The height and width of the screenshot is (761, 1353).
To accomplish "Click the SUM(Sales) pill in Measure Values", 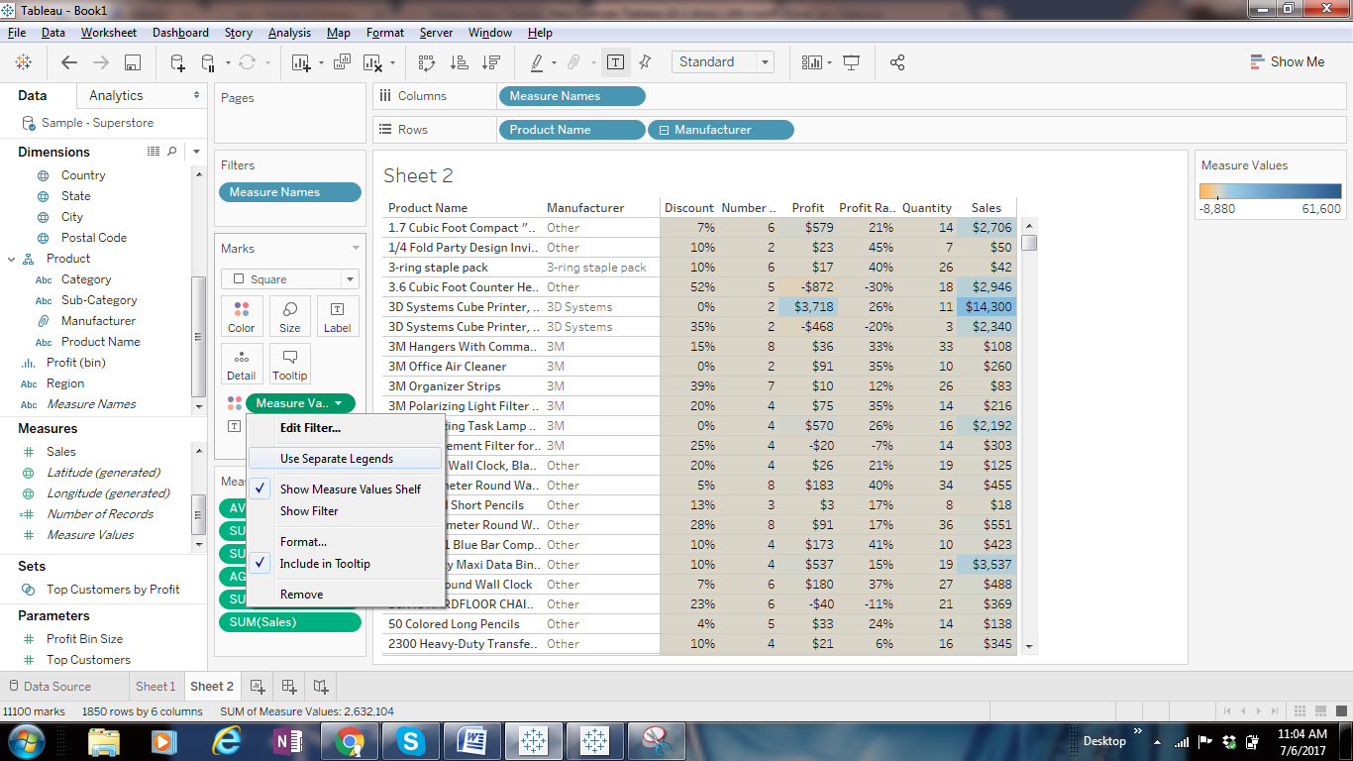I will click(x=290, y=622).
